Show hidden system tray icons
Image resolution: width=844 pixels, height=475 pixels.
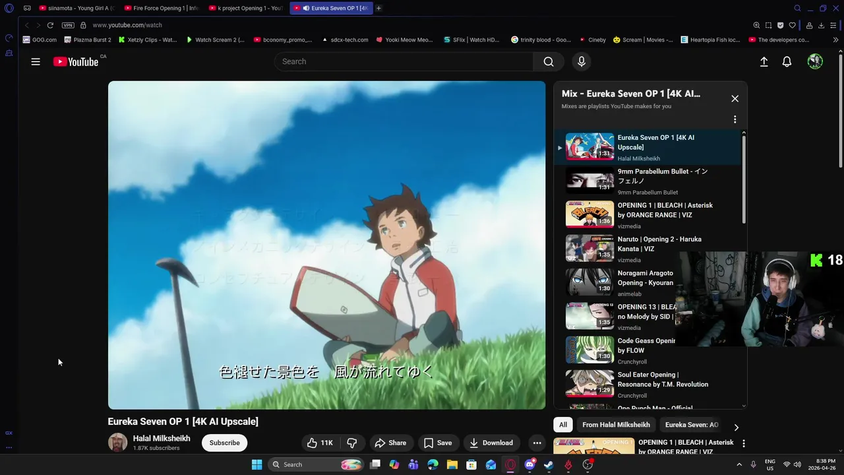(739, 464)
